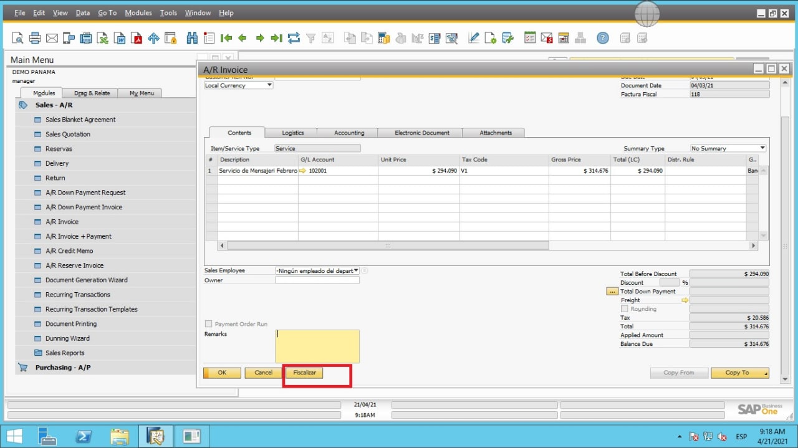Open Form Settings toolbar icon
This screenshot has width=798, height=448.
click(x=491, y=38)
